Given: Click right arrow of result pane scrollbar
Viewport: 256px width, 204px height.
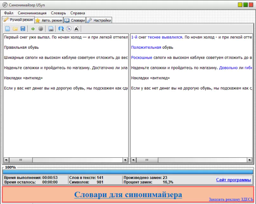Looking at the screenshot, I should [250, 160].
